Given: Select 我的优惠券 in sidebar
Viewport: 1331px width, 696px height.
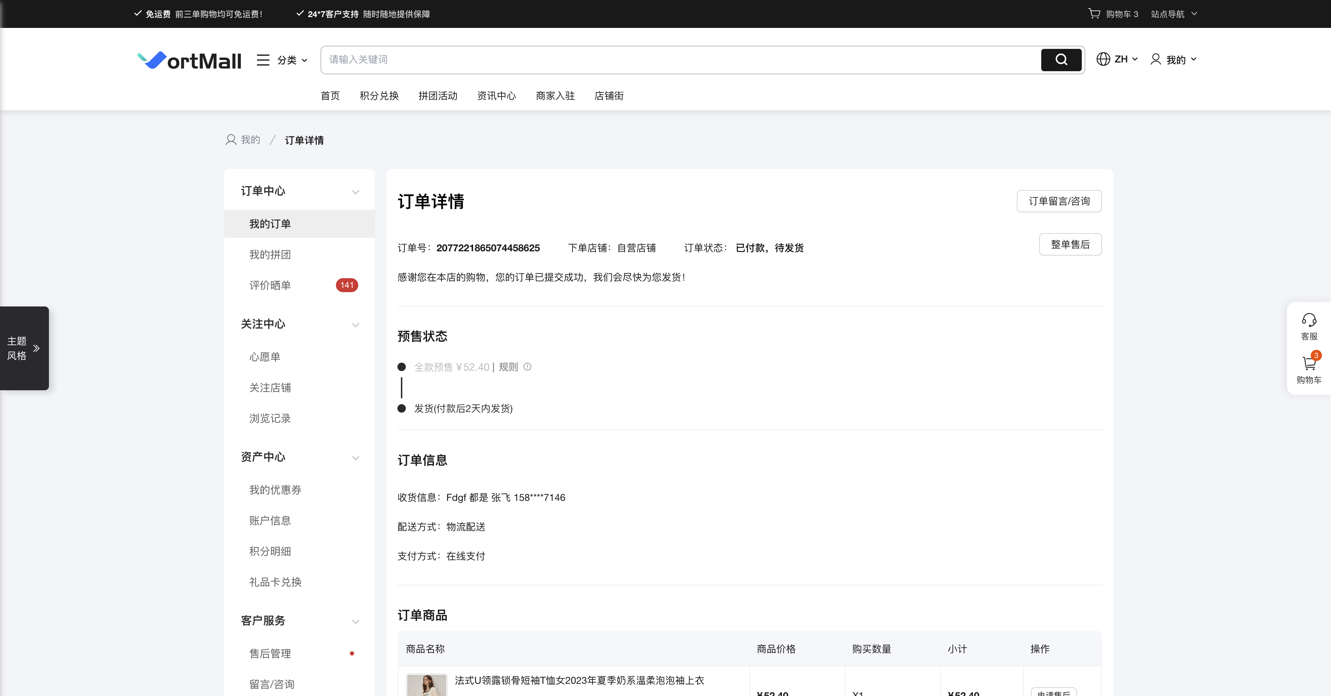Looking at the screenshot, I should pos(275,490).
